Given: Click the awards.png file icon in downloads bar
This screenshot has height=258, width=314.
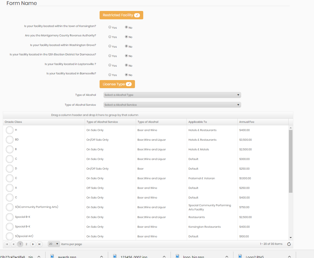Looking at the screenshot, I should point(52,256).
